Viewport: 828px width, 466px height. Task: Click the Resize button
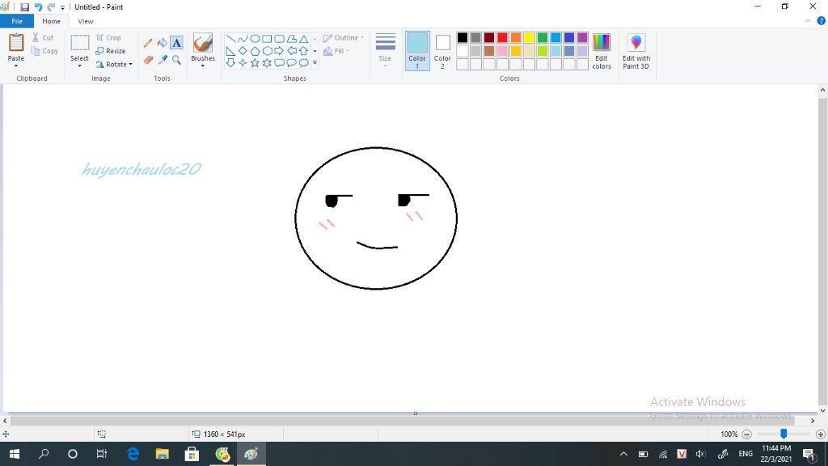pyautogui.click(x=111, y=51)
